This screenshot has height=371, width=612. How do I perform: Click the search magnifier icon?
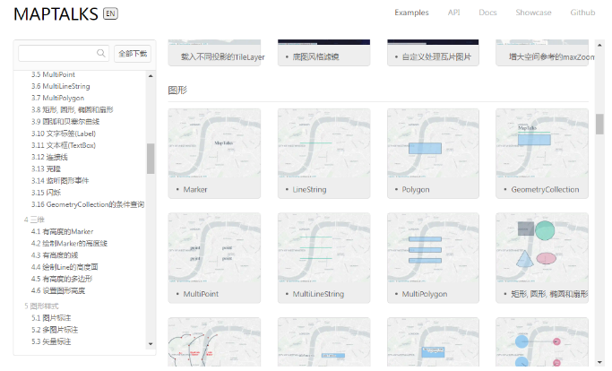point(100,53)
